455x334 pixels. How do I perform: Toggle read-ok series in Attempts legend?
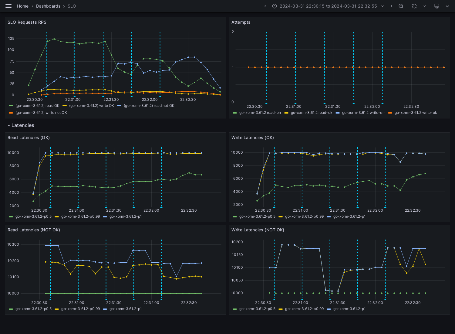312,113
